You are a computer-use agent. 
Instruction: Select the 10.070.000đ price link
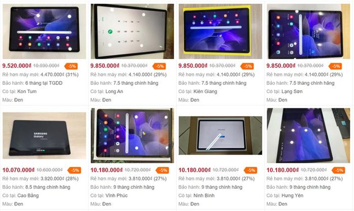tap(19, 170)
